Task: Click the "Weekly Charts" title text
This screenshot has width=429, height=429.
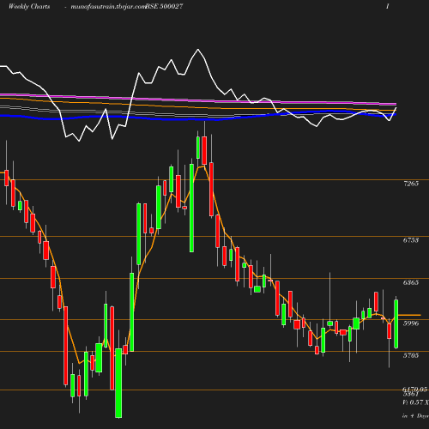Action: [x=29, y=7]
